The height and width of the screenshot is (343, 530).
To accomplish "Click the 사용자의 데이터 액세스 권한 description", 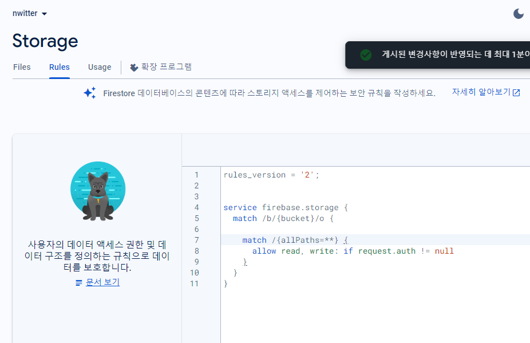I will click(x=97, y=256).
